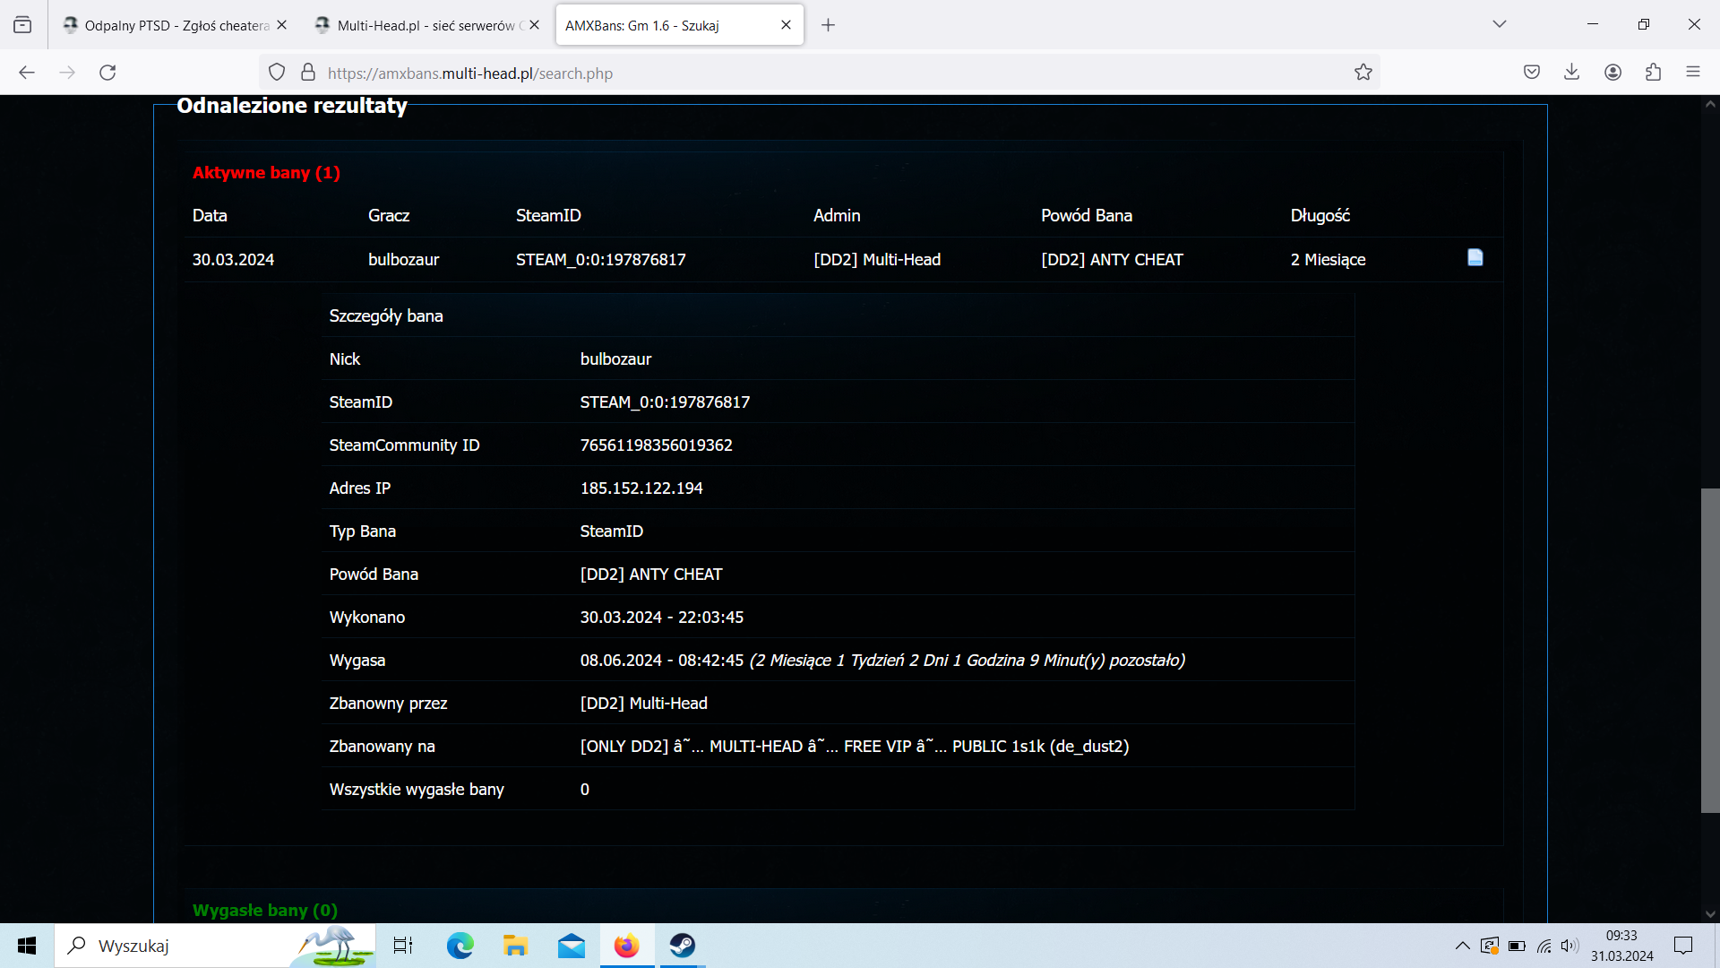Viewport: 1720px width, 968px height.
Task: Click the Save to Pocket icon
Action: click(x=1532, y=73)
